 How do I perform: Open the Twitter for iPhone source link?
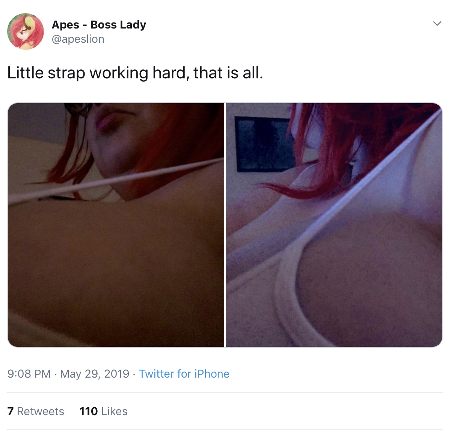184,374
